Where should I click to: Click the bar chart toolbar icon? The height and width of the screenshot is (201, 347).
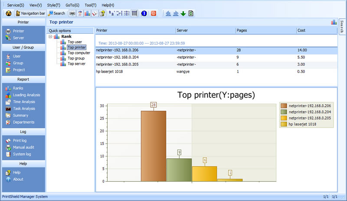[87, 13]
